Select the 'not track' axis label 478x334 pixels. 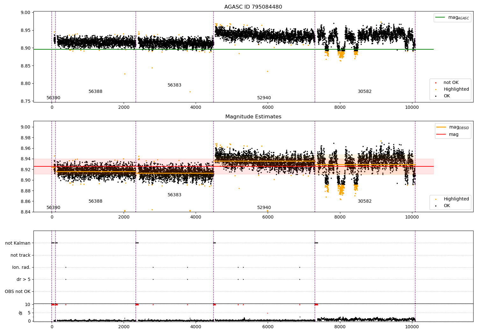[x=20, y=255]
